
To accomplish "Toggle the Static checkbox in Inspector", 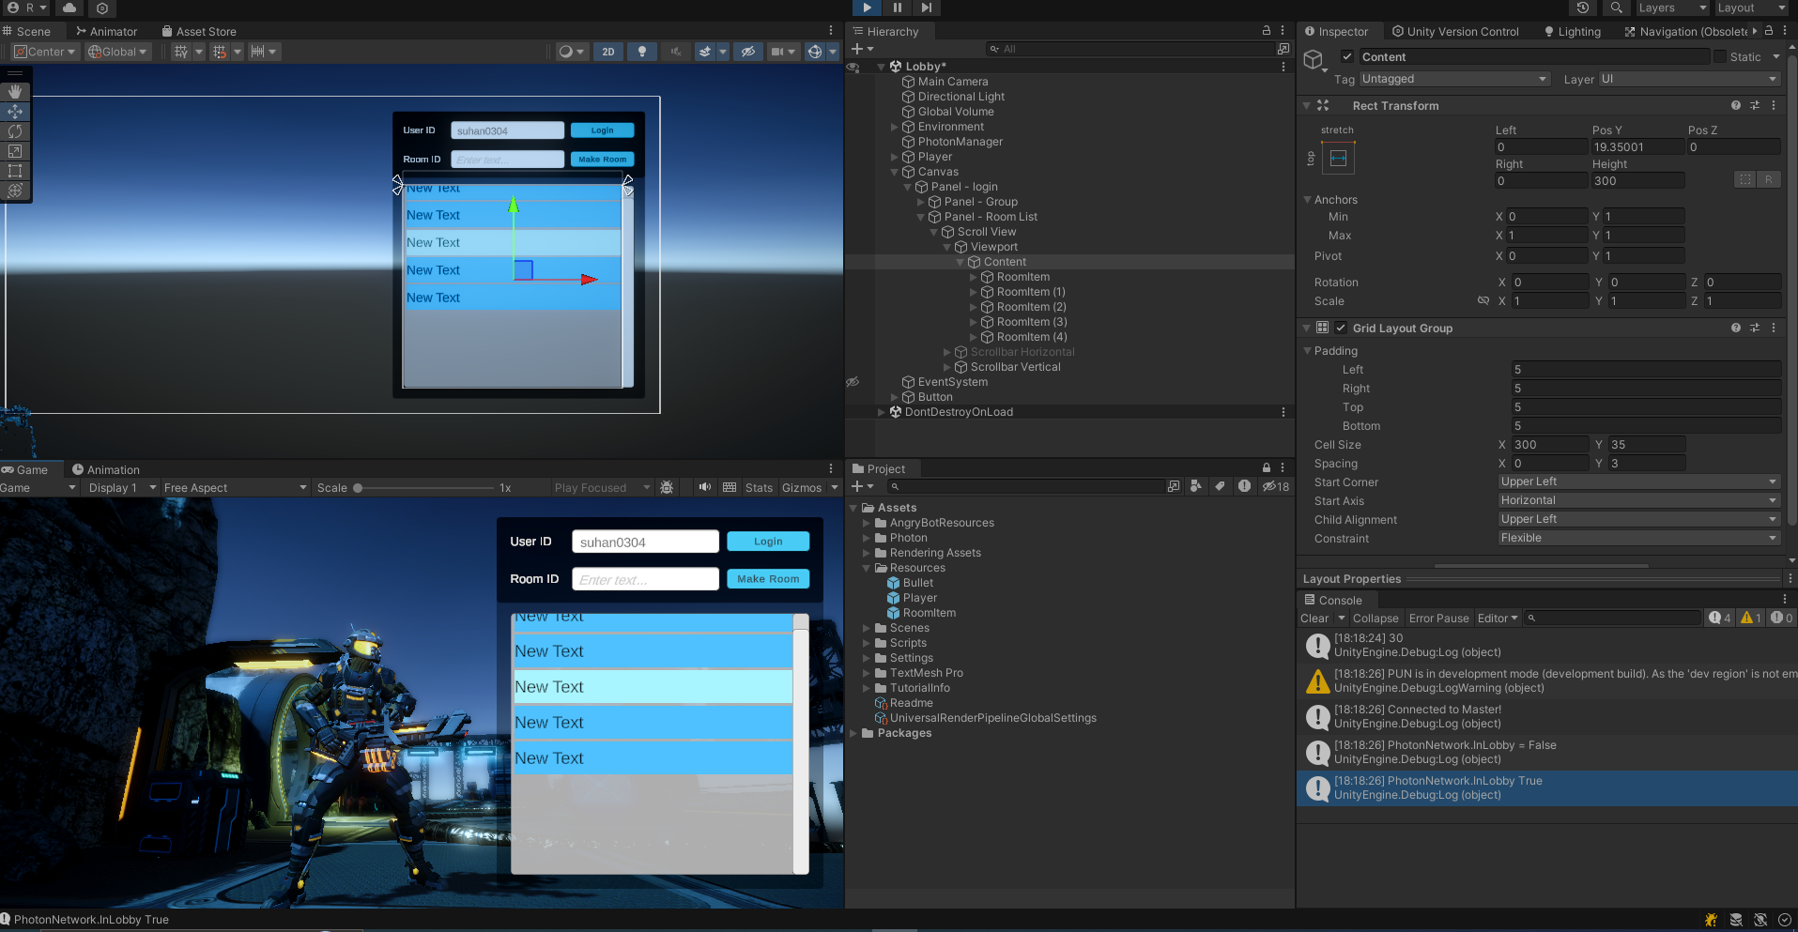I will coord(1720,57).
